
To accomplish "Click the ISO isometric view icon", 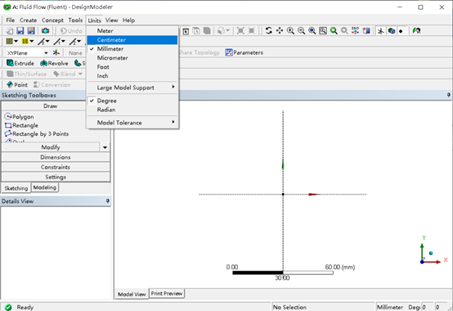I will [356, 30].
